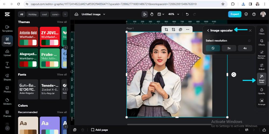Viewport: 269px width, 134px height.
Task: Apply the Antonio-Bold theme card
Action: click(28, 37)
